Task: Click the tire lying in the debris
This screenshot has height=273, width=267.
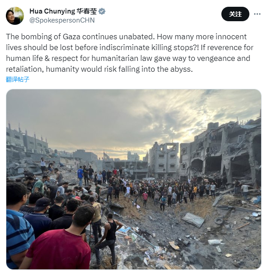Action: [x=219, y=221]
